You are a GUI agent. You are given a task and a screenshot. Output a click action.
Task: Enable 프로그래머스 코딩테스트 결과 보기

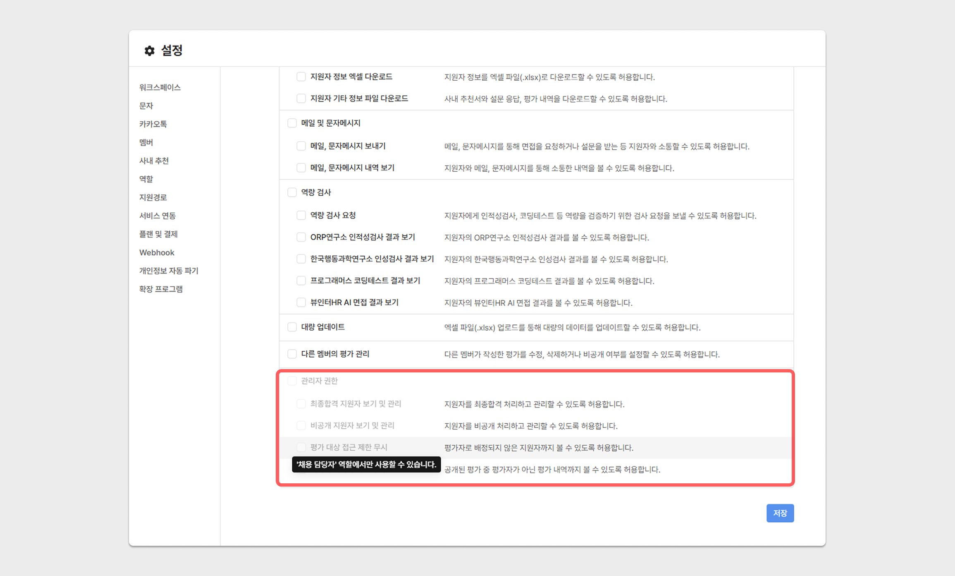pyautogui.click(x=301, y=281)
